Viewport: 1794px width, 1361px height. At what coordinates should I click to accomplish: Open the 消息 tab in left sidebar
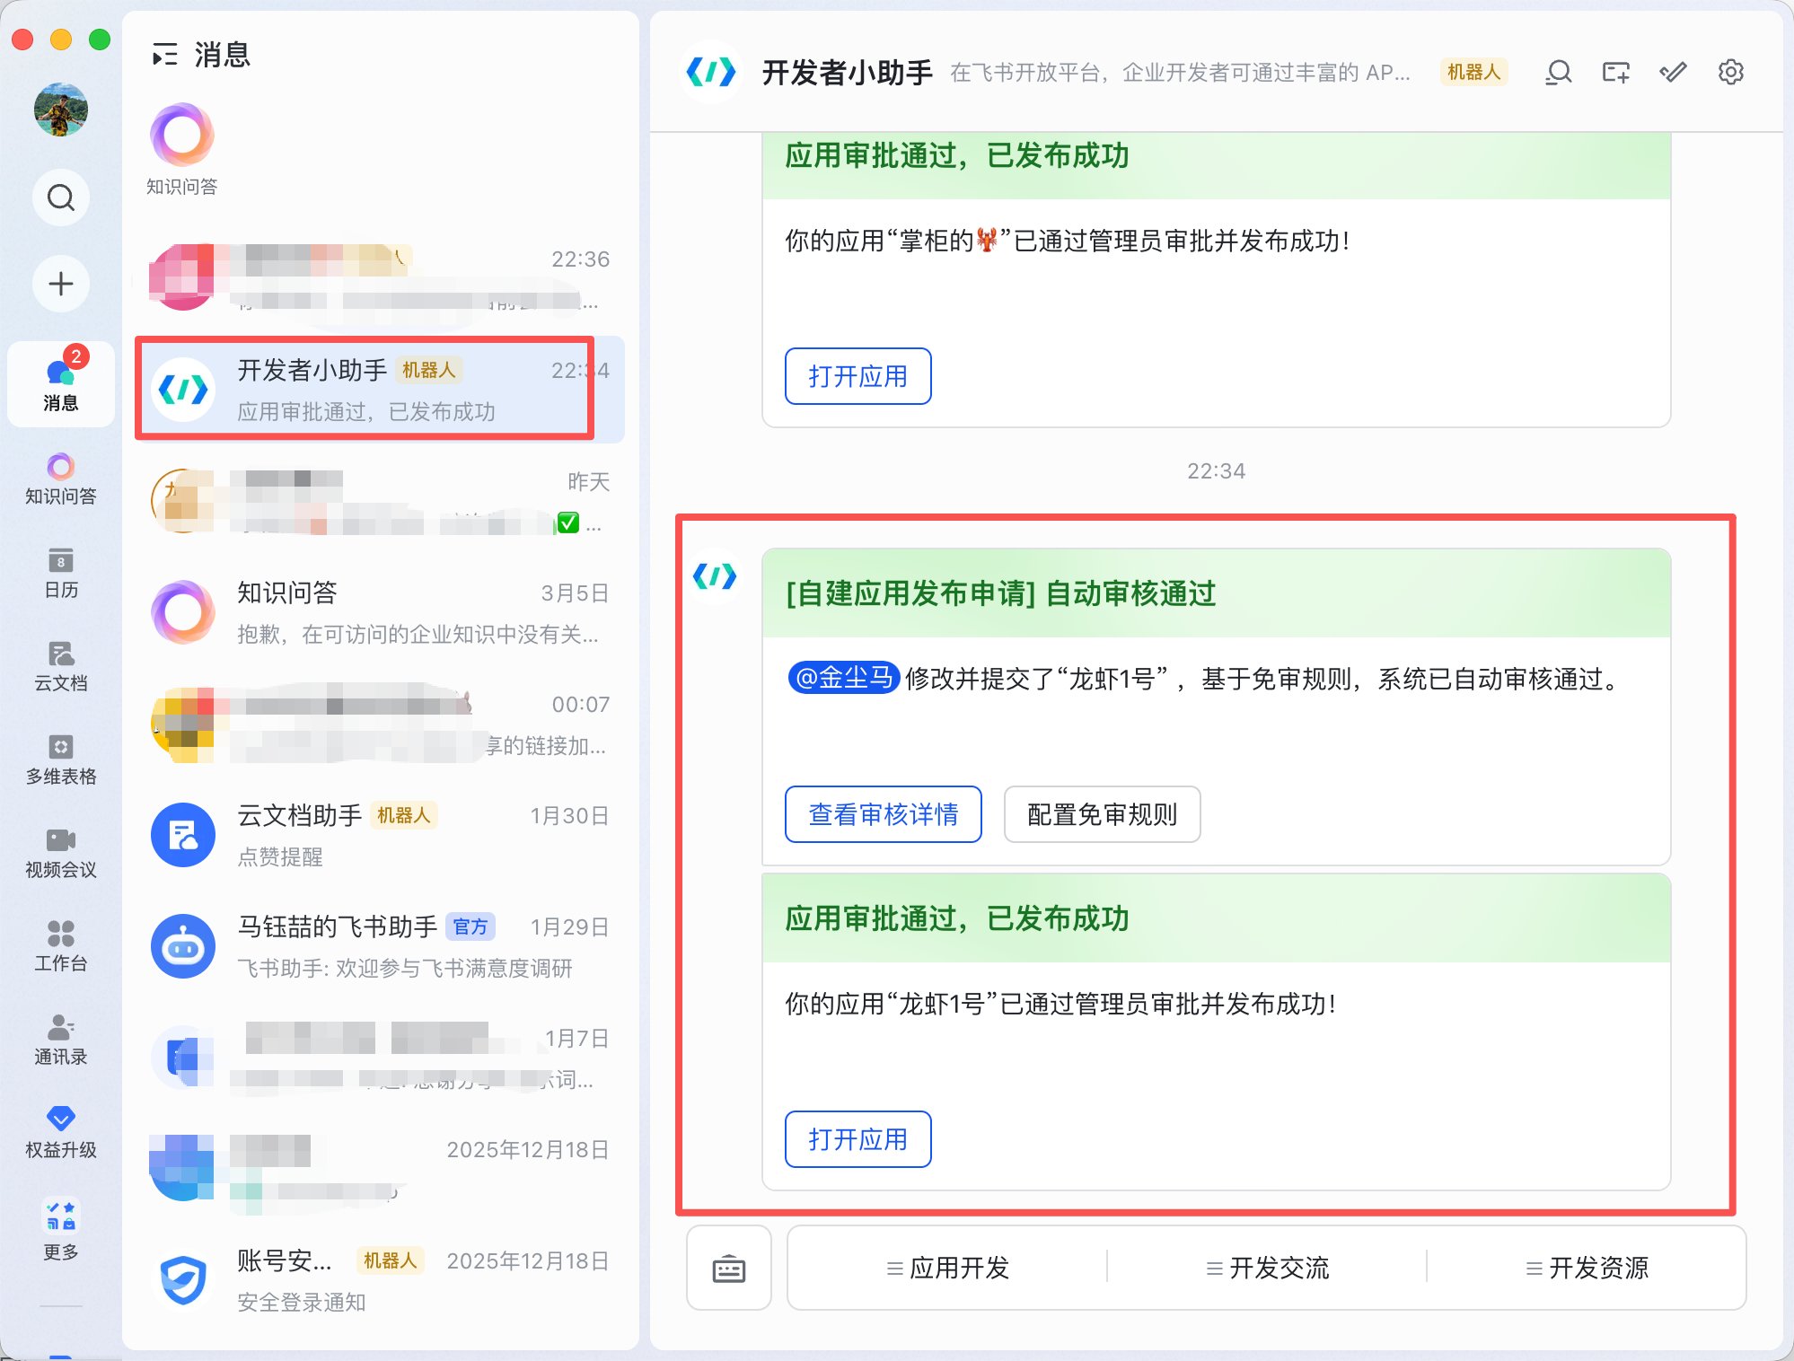coord(61,383)
